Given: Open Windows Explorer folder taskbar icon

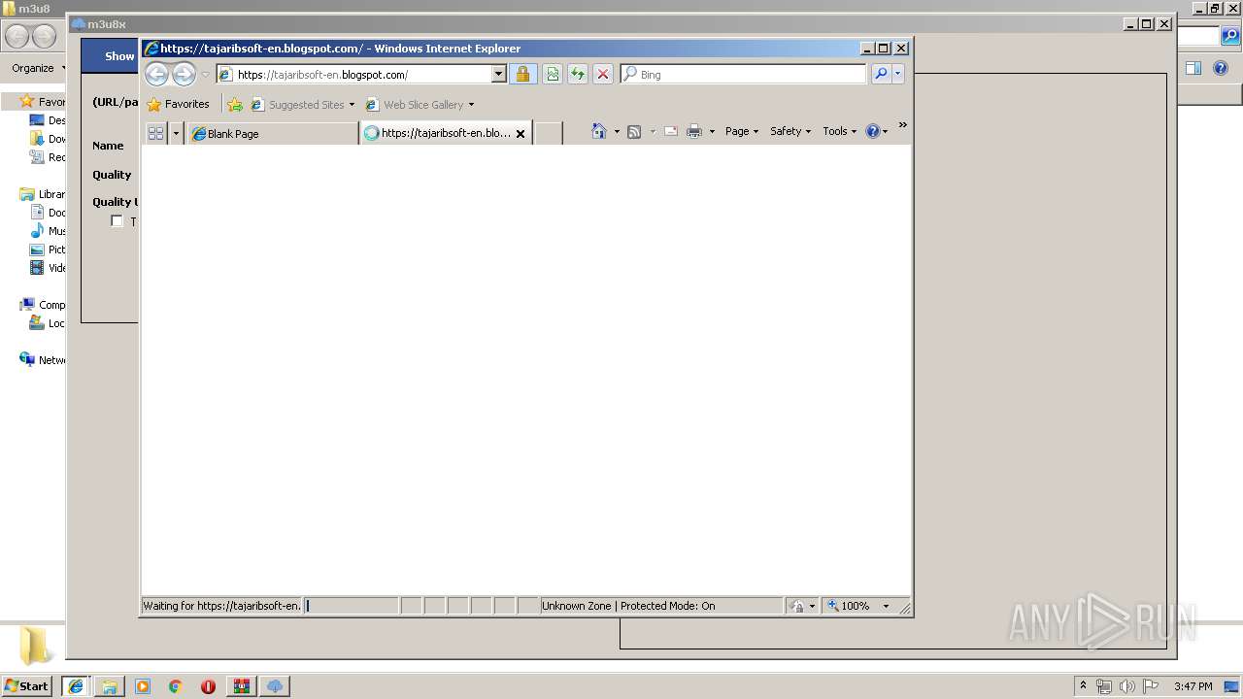Looking at the screenshot, I should point(110,686).
